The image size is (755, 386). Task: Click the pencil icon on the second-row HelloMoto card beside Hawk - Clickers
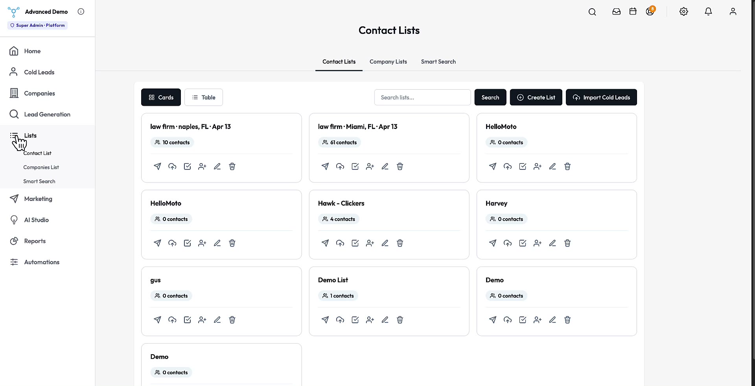217,243
